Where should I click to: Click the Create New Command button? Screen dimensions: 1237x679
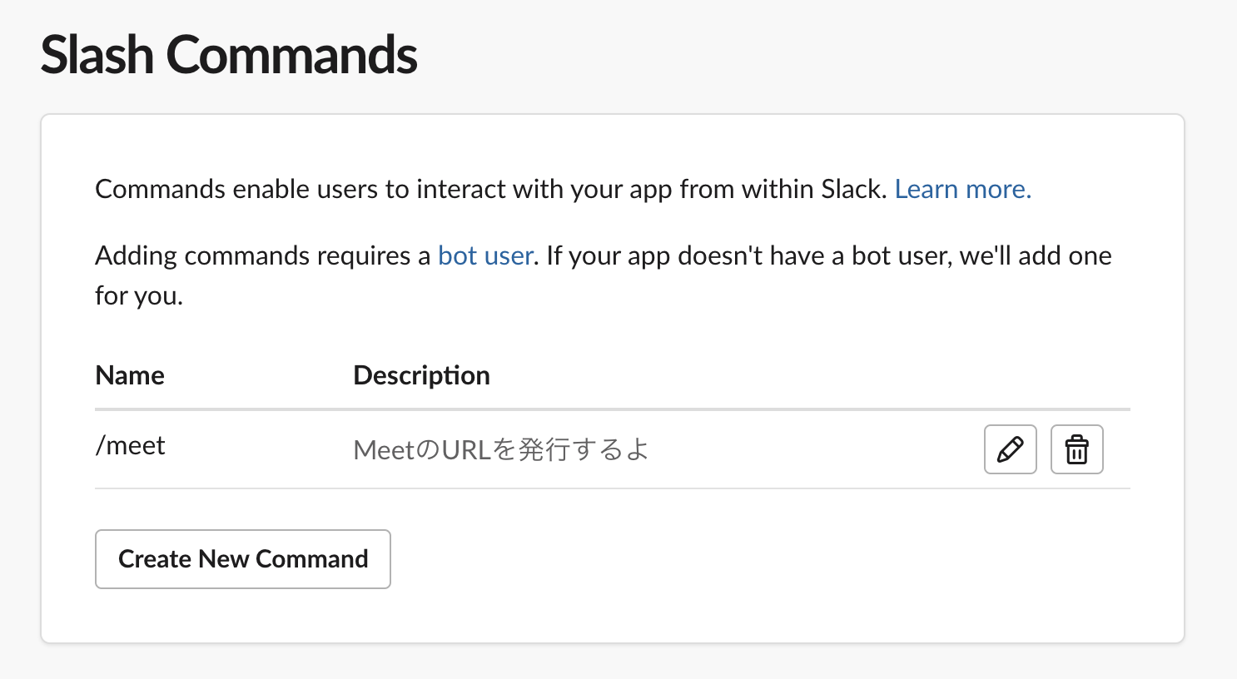click(243, 559)
